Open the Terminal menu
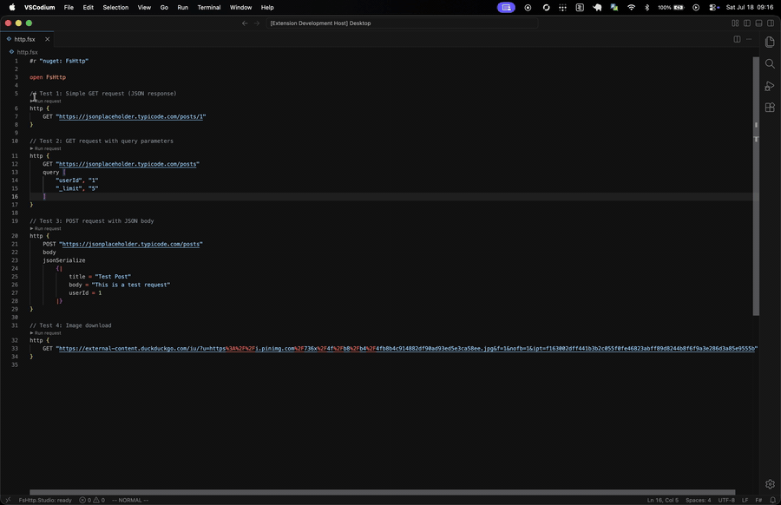Screen dimensions: 781x505 208,8
